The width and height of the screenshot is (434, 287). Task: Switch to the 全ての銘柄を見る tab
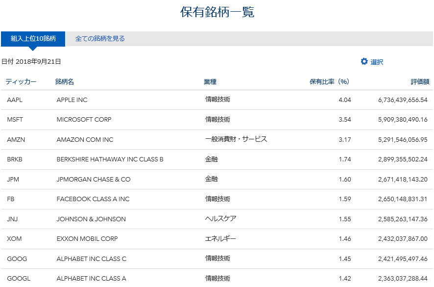(100, 39)
